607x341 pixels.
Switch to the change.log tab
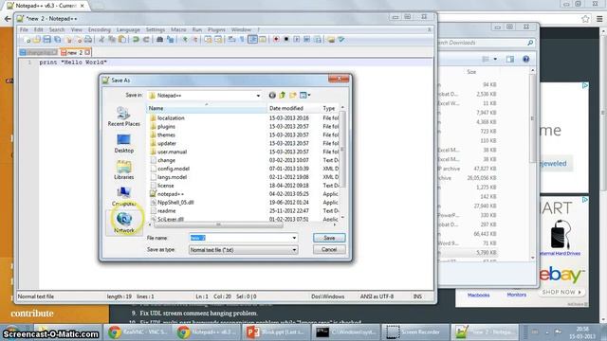click(x=38, y=52)
